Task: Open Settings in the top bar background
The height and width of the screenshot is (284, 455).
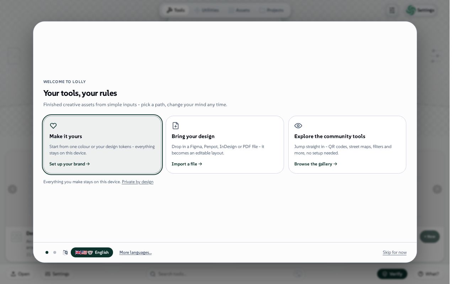Action: tap(421, 10)
